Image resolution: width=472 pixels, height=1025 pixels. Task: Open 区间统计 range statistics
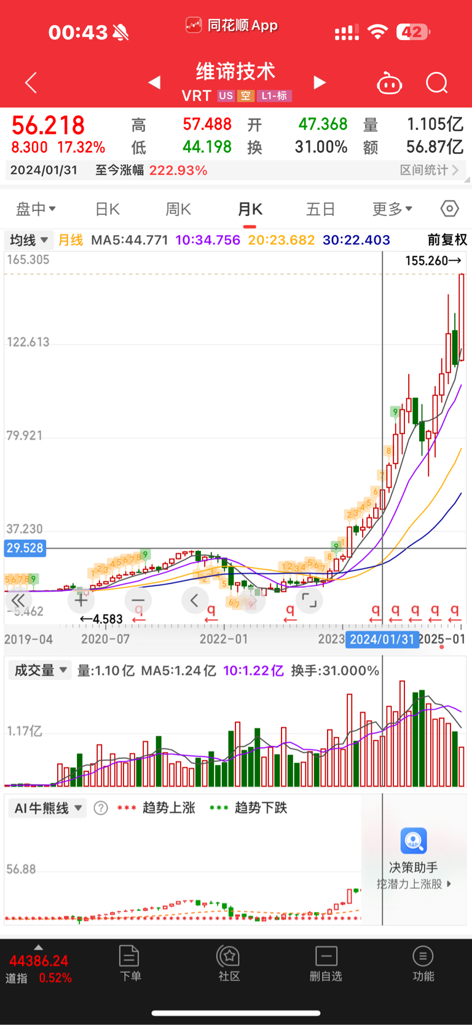click(x=429, y=170)
